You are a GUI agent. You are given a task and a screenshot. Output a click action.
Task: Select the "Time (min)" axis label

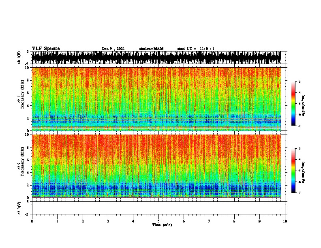162,225
